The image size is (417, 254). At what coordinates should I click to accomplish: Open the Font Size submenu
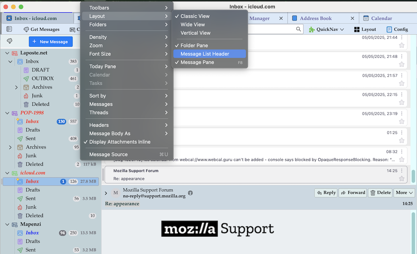(x=127, y=54)
